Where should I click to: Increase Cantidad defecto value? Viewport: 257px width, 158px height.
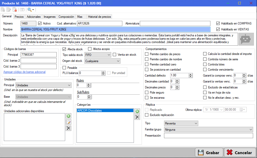pyautogui.click(x=190, y=74)
